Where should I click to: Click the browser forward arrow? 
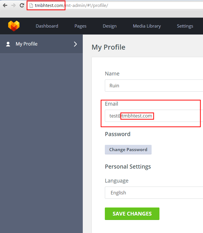[x=14, y=6]
